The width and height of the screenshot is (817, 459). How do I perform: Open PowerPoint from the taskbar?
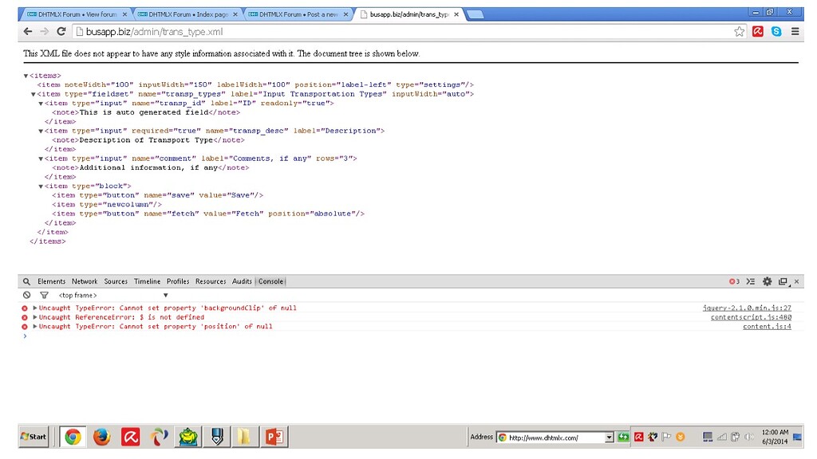pos(274,437)
